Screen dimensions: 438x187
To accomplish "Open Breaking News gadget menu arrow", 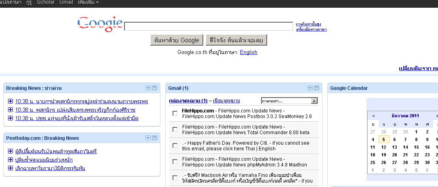I will coord(148,88).
